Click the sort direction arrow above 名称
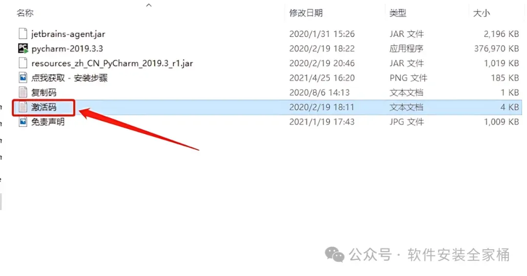The height and width of the screenshot is (276, 527). point(149,5)
